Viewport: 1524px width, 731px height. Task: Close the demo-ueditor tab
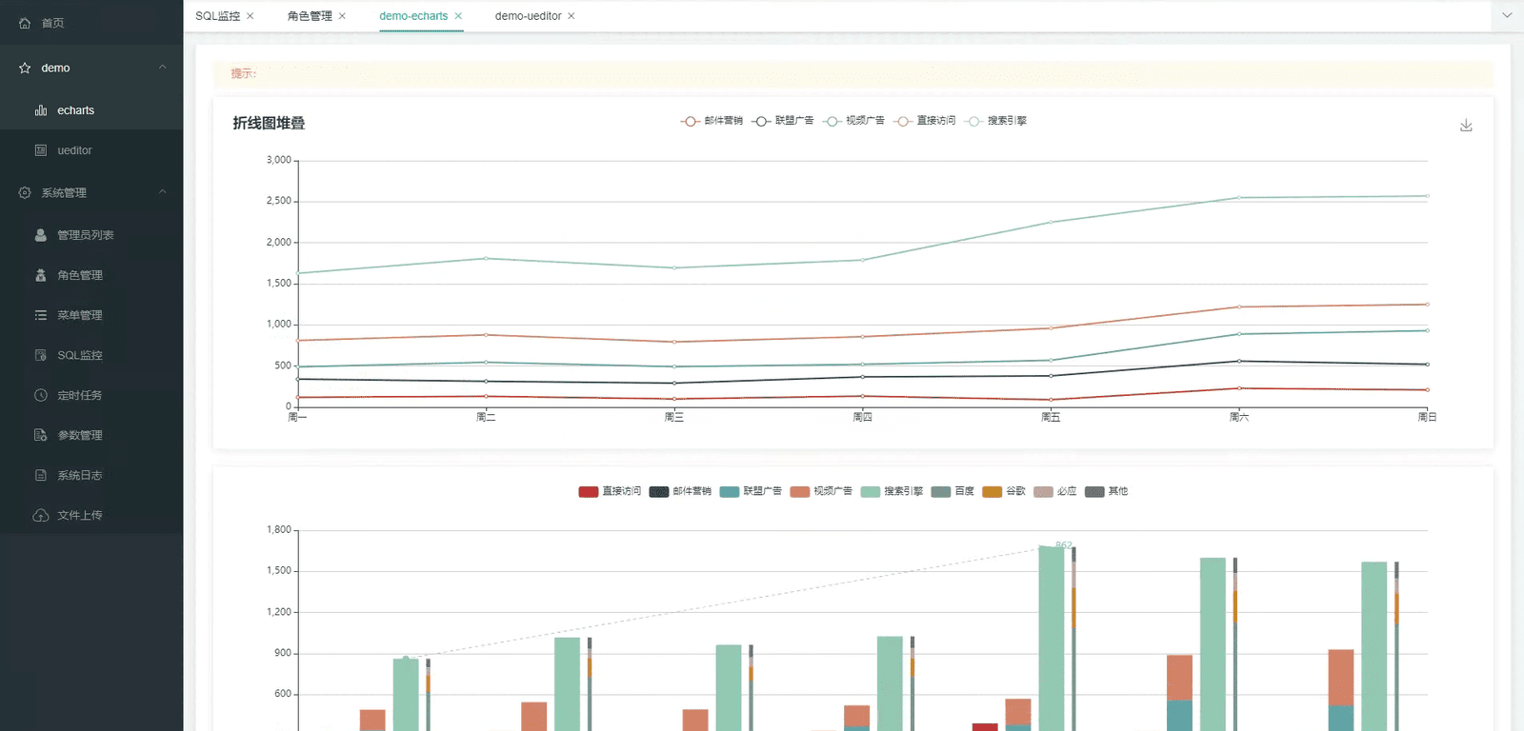point(571,16)
